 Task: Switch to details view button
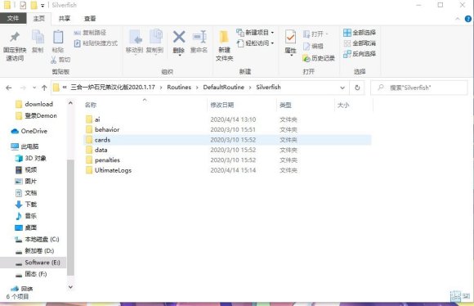pyautogui.click(x=455, y=296)
